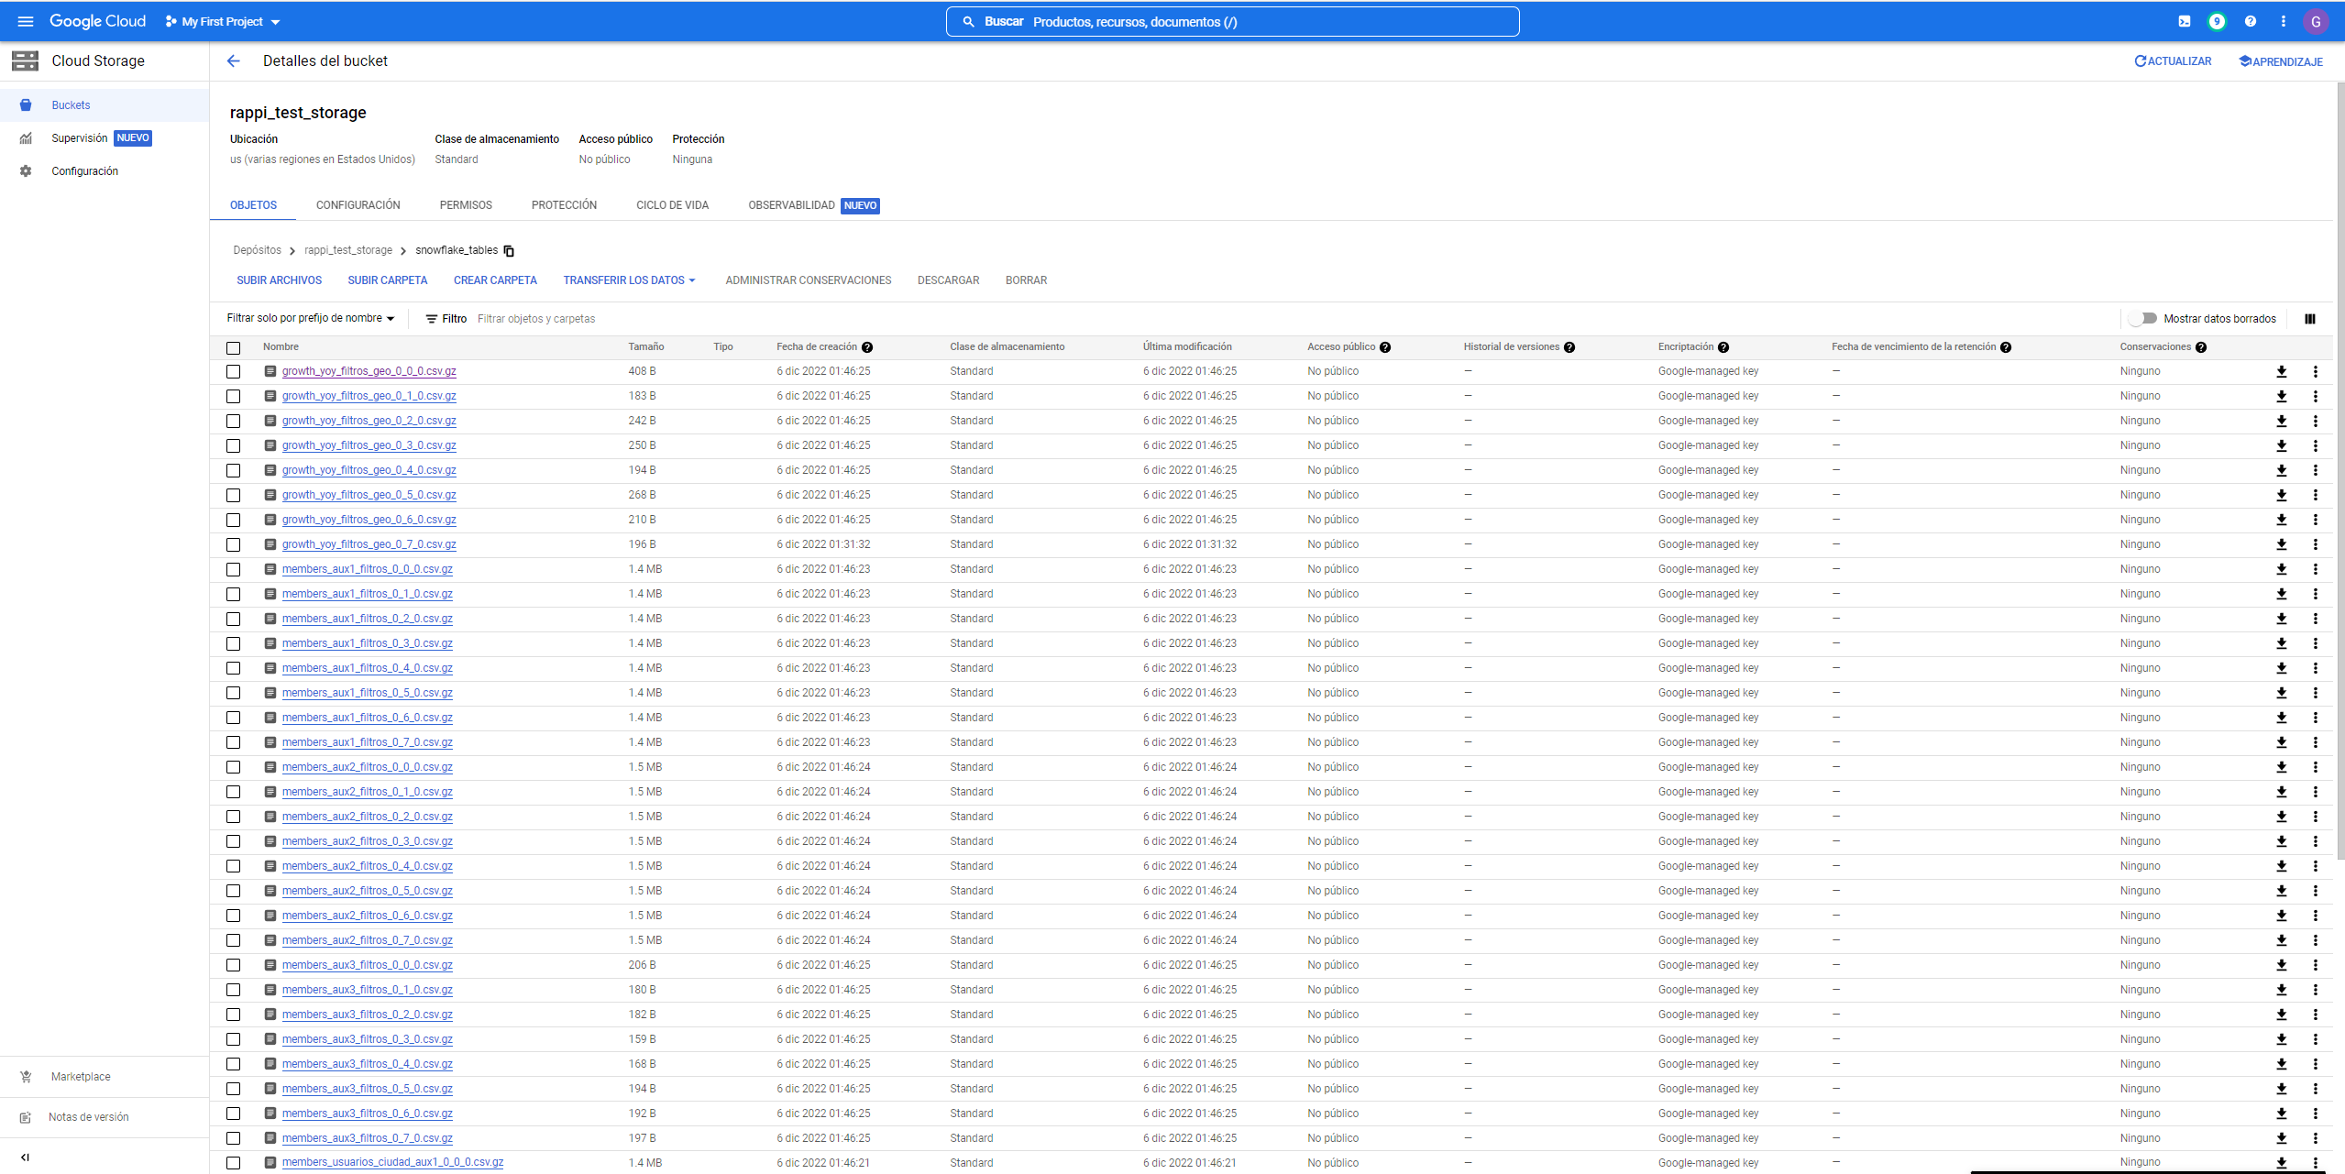Download members_aux1_filtros_0_0_0.csv.gz file
This screenshot has height=1174, width=2345.
[2282, 569]
